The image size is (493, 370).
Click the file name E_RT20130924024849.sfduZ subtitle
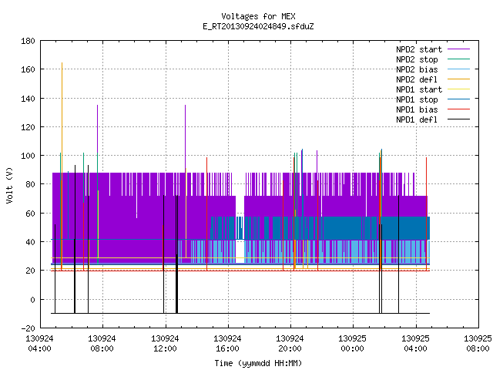click(x=258, y=26)
